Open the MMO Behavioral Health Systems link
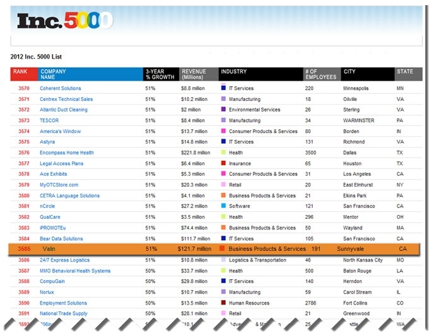The height and width of the screenshot is (336, 429). click(74, 270)
